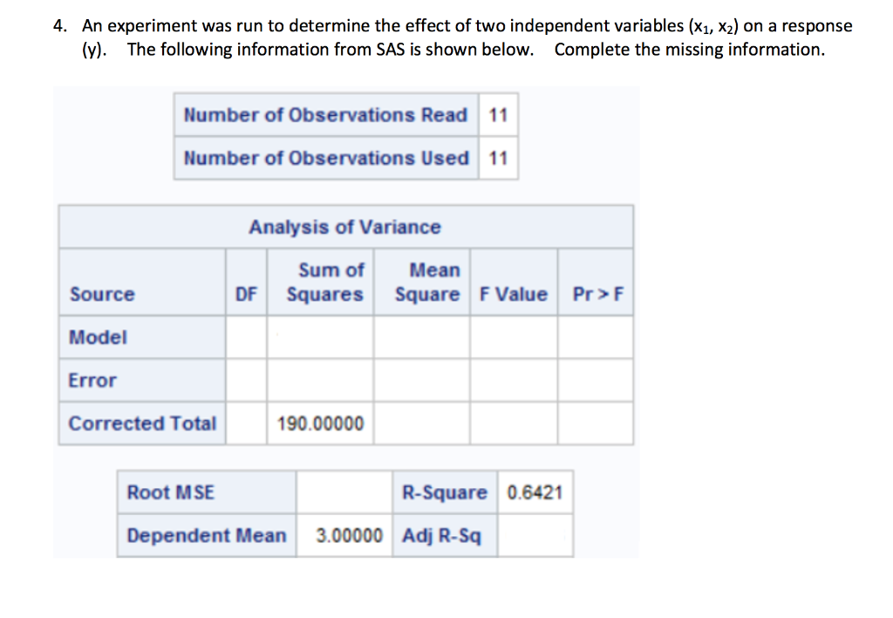The height and width of the screenshot is (618, 893).
Task: Click the question text 'Complete the missing information.'
Action: click(690, 50)
